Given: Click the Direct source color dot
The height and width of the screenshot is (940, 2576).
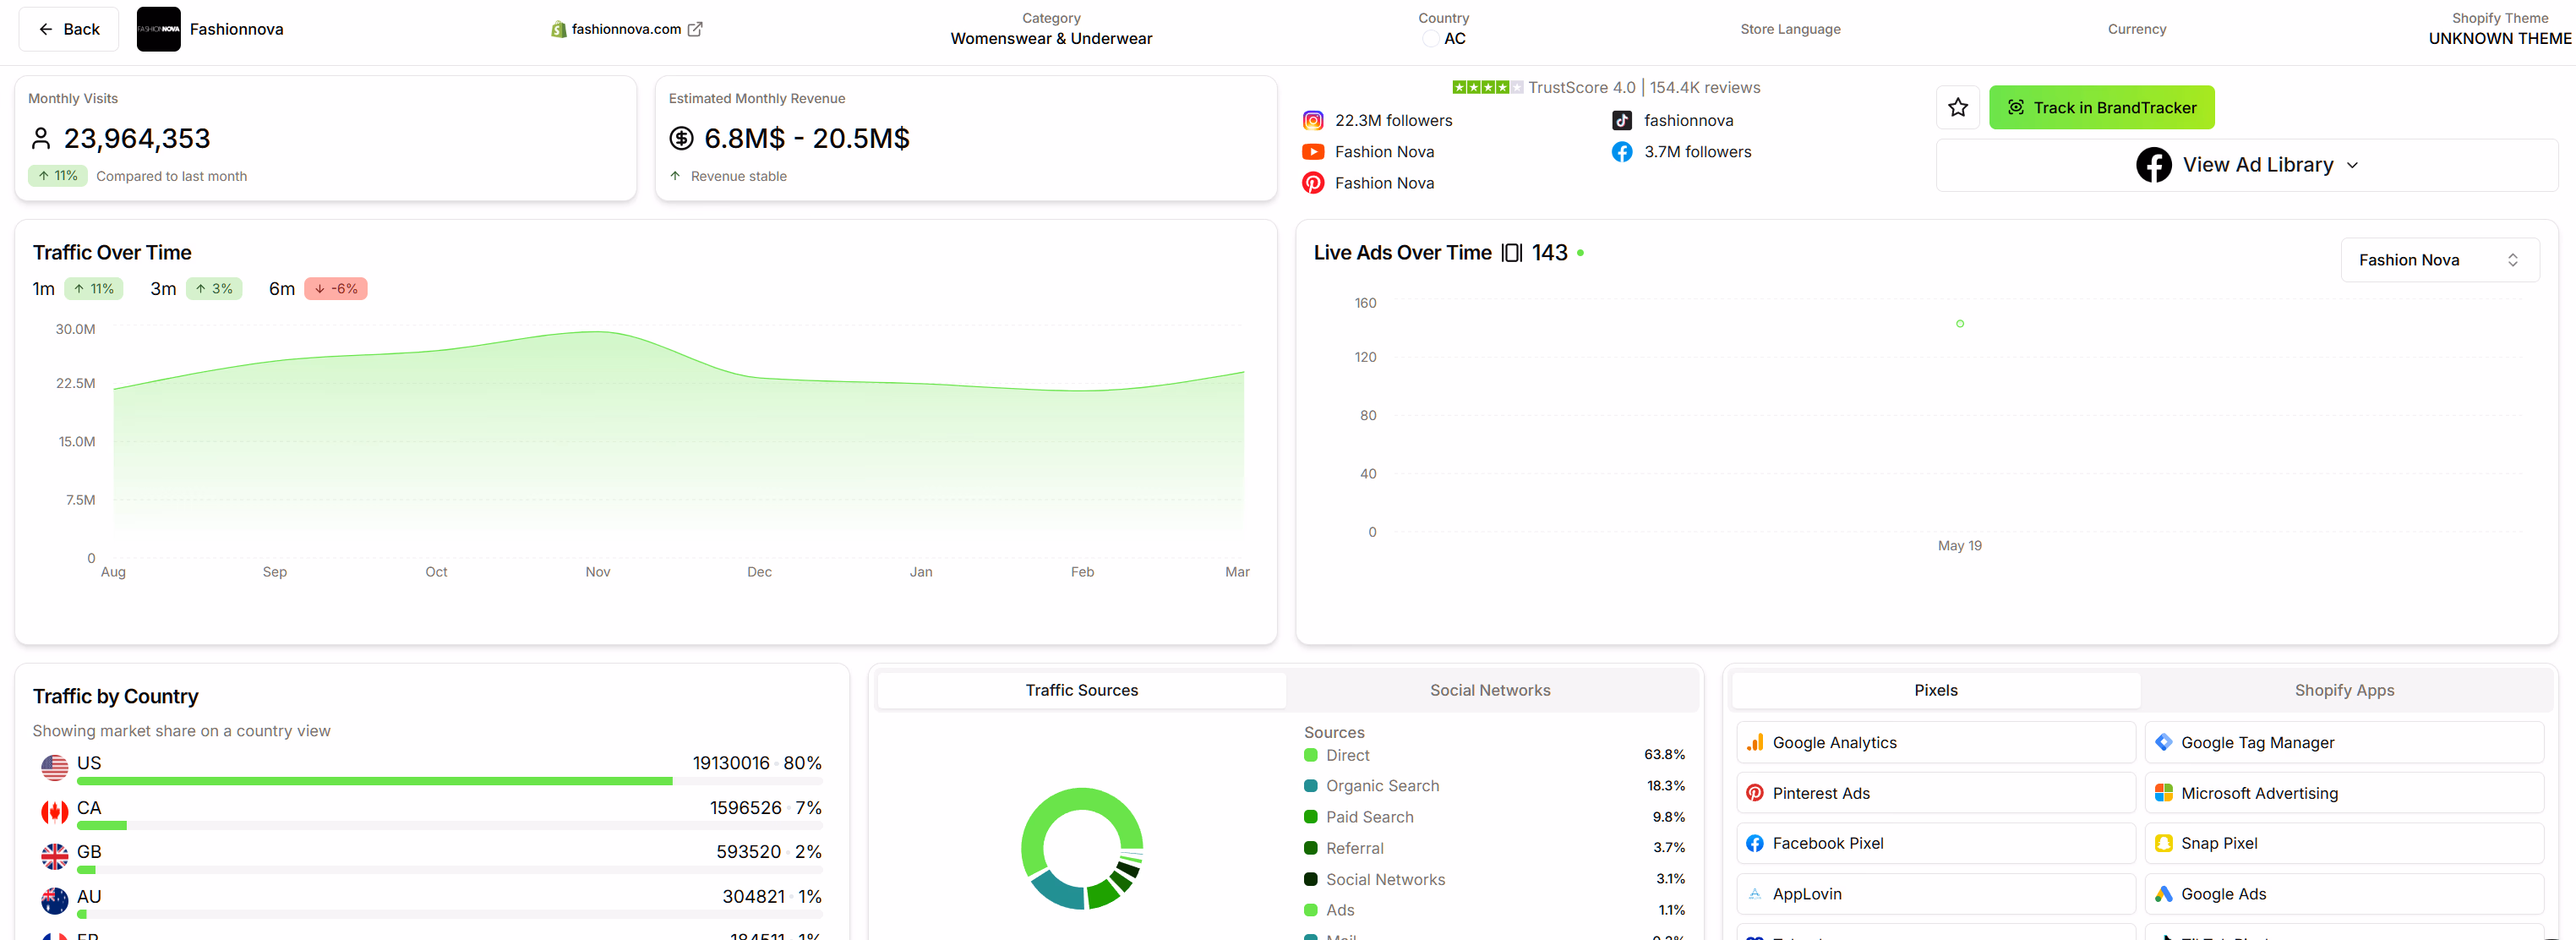Looking at the screenshot, I should [1310, 755].
